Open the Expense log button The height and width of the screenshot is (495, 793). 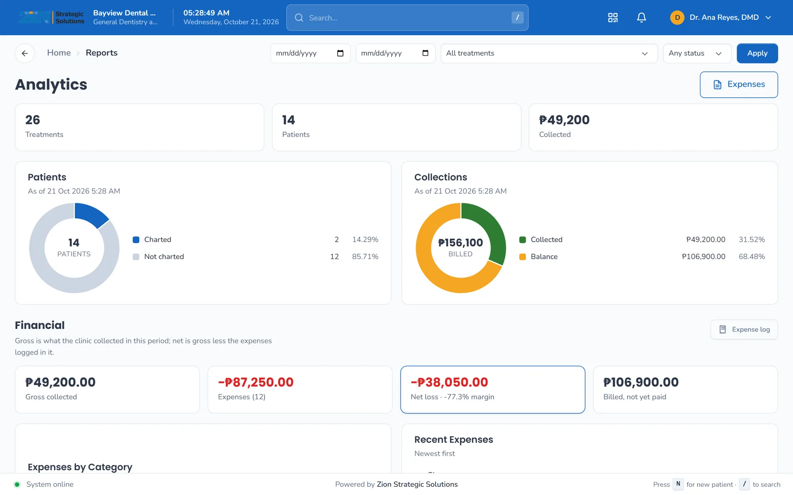pos(744,329)
